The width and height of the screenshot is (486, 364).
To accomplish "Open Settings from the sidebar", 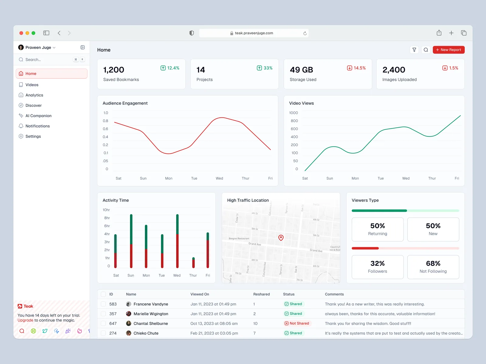I will point(33,136).
